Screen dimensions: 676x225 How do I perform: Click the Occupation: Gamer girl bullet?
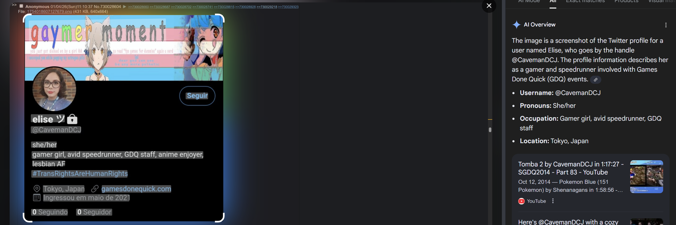coord(591,123)
